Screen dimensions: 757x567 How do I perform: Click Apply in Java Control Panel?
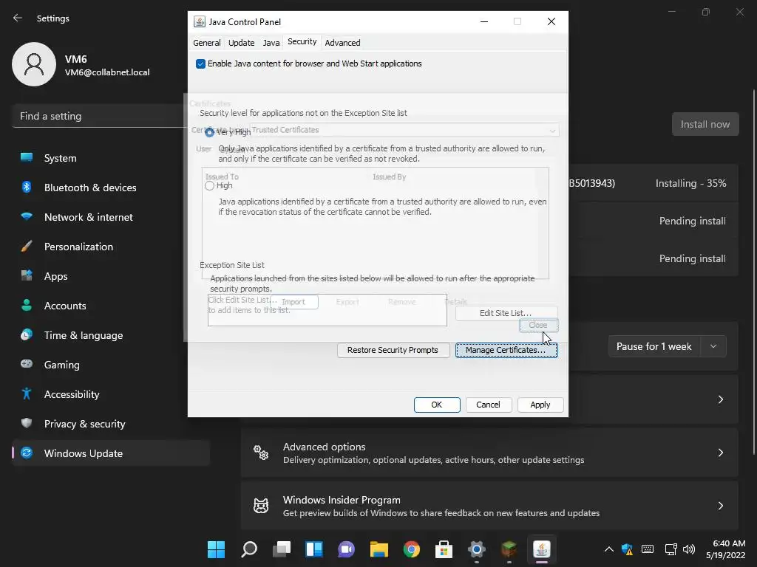[x=540, y=405]
